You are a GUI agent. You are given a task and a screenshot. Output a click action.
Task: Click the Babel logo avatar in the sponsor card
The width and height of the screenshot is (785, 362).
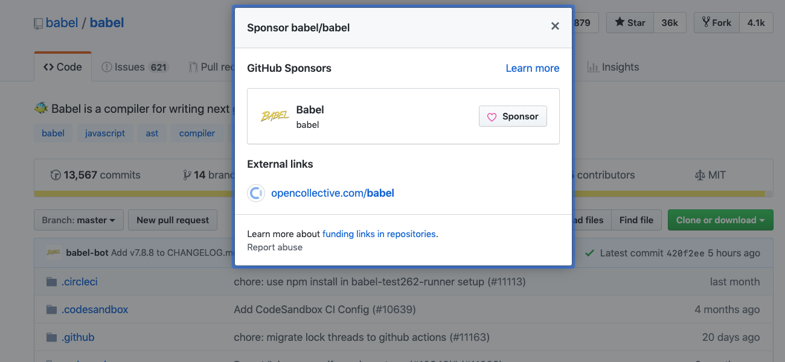coord(275,115)
